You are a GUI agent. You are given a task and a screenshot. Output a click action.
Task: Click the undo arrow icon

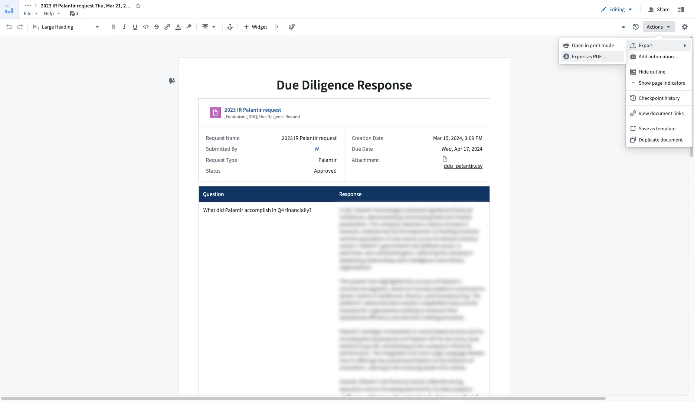pos(9,27)
